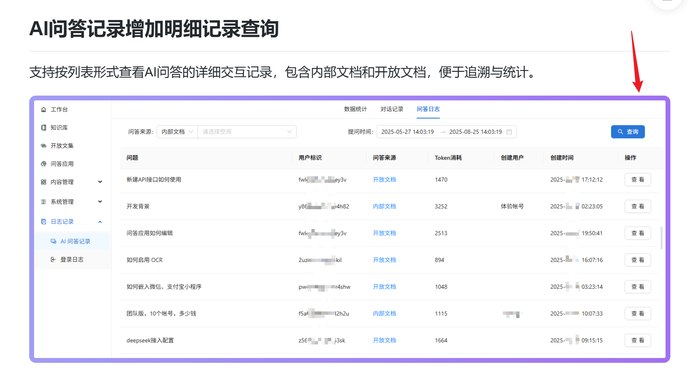Click the AI 问答记录 chat icon
Screen dimensions: 694x378
53,241
